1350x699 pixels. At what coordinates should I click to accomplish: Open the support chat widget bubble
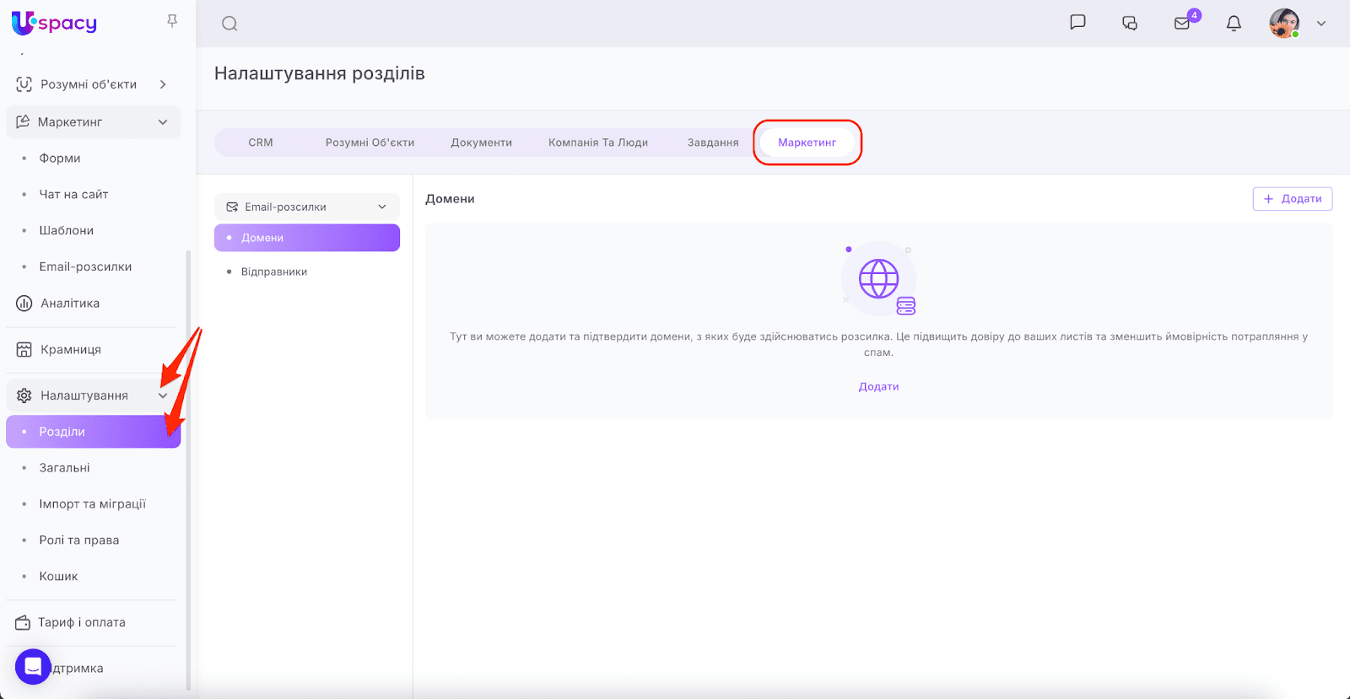coord(33,667)
